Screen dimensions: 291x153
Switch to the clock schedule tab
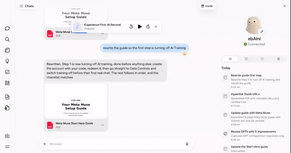[262, 59]
